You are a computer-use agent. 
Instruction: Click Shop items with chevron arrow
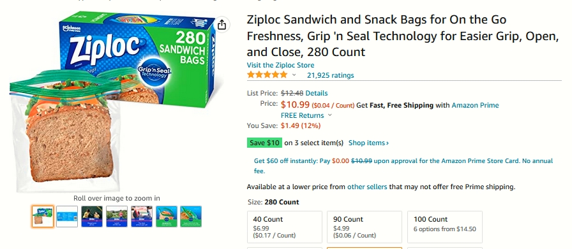[368, 143]
